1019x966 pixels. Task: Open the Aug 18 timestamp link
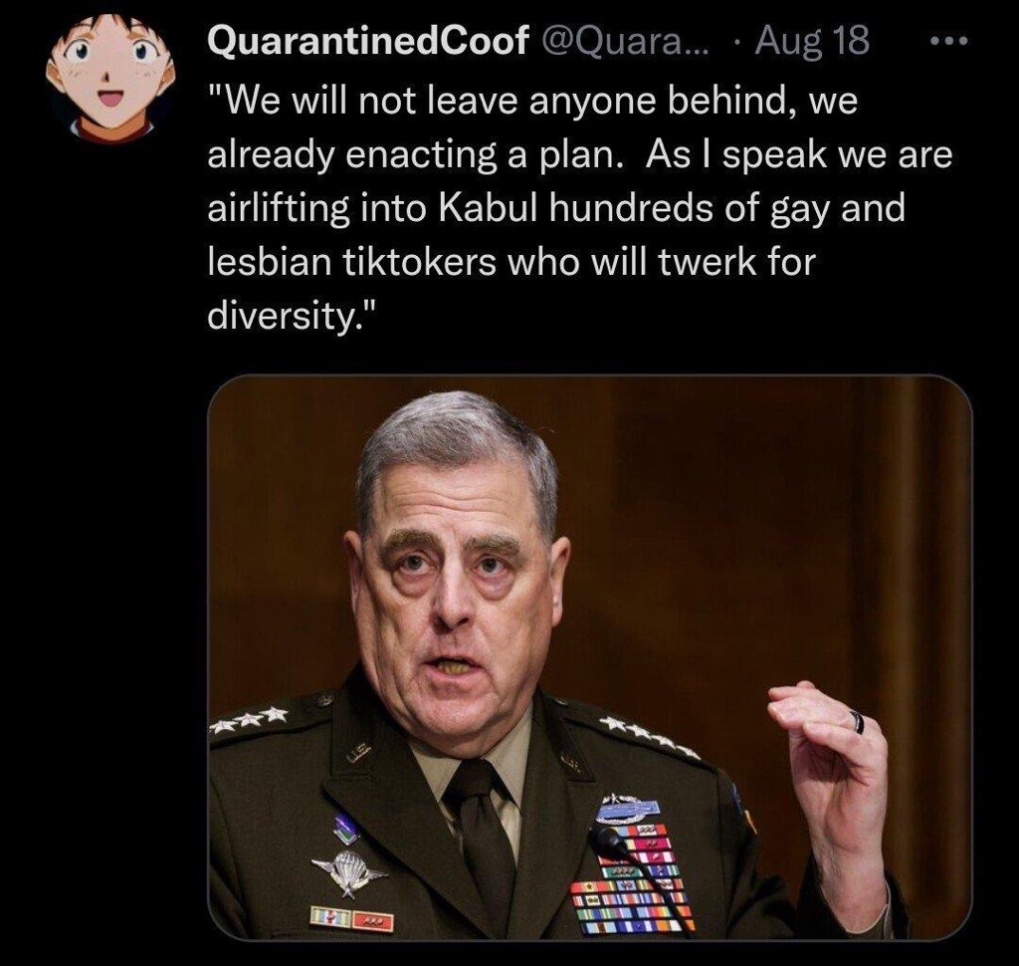[811, 40]
